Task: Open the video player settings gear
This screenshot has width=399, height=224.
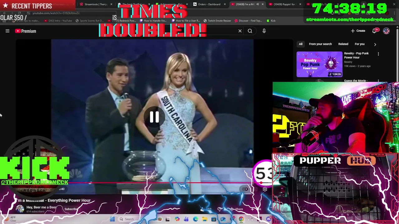Action: 265,189
